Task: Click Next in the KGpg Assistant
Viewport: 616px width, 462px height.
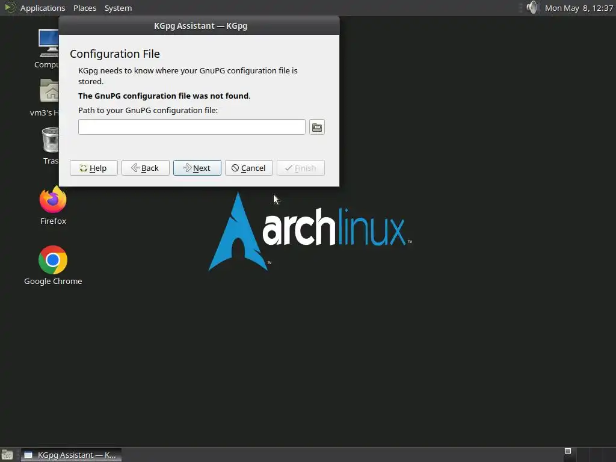Action: pyautogui.click(x=197, y=168)
